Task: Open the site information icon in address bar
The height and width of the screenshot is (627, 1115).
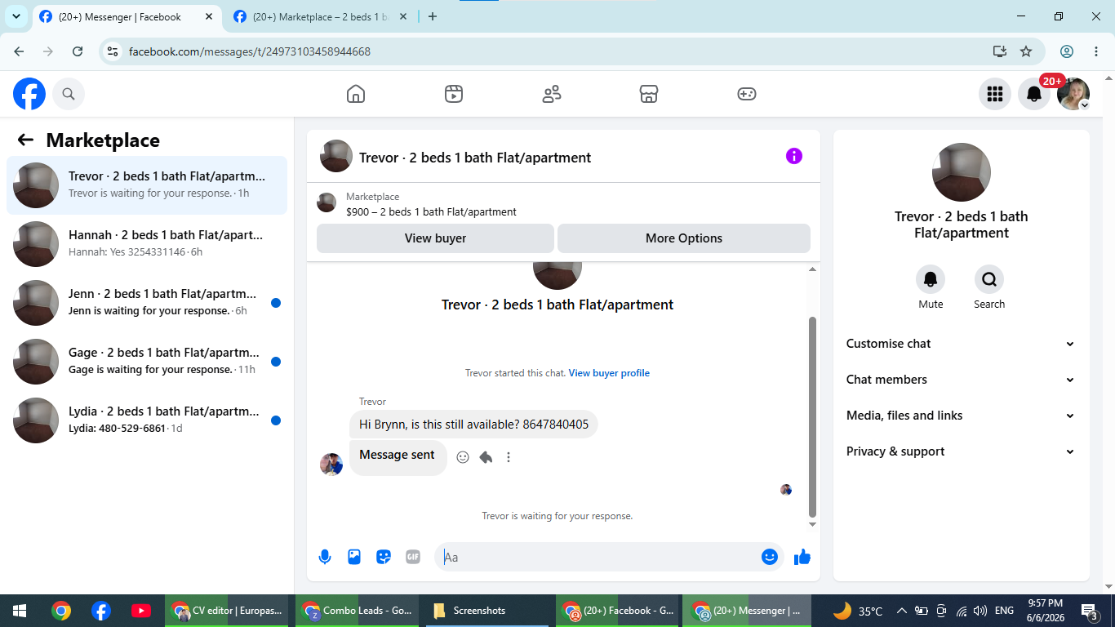Action: click(x=113, y=51)
